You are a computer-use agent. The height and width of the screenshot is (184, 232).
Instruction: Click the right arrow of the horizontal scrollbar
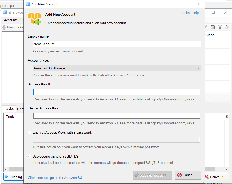227,169
